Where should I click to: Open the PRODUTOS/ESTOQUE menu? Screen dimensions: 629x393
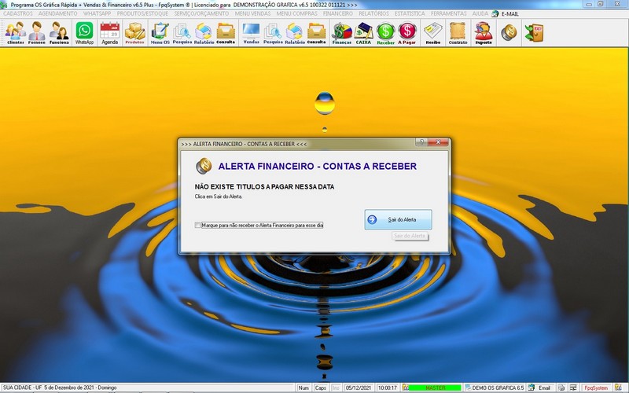[142, 13]
